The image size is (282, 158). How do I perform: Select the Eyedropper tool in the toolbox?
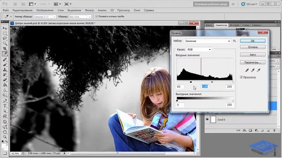pyautogui.click(x=5, y=54)
